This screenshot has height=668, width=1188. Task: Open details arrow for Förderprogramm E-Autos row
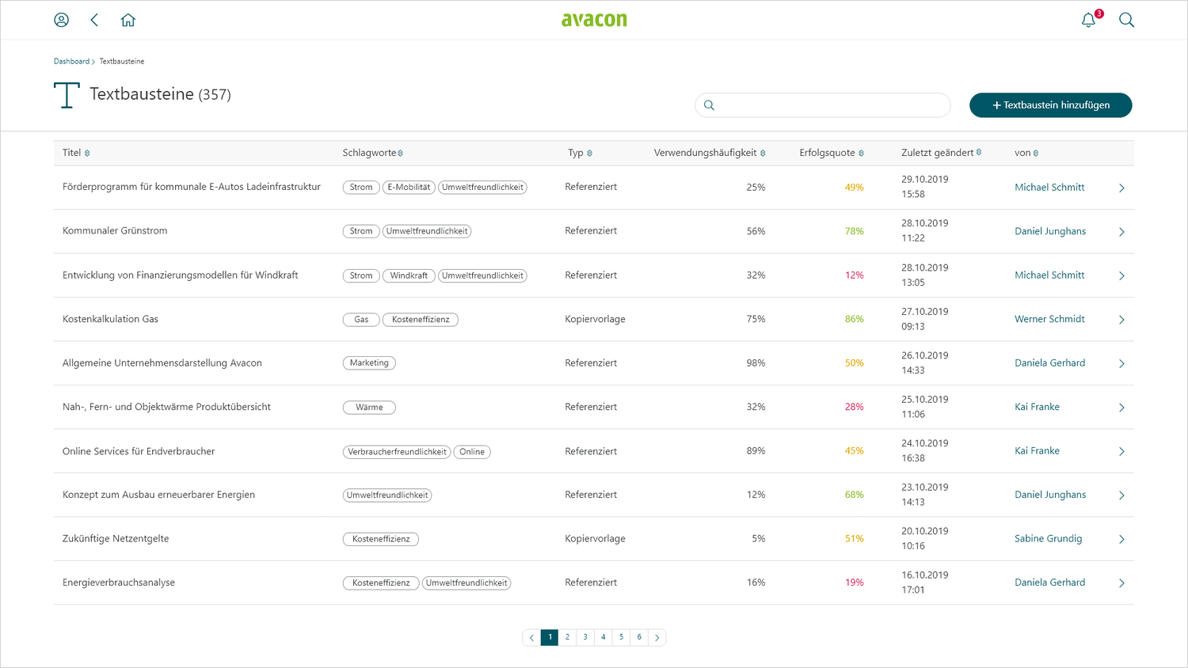coord(1121,188)
